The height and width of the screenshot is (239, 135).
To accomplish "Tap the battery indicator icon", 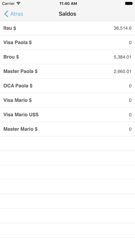I will (x=129, y=3).
